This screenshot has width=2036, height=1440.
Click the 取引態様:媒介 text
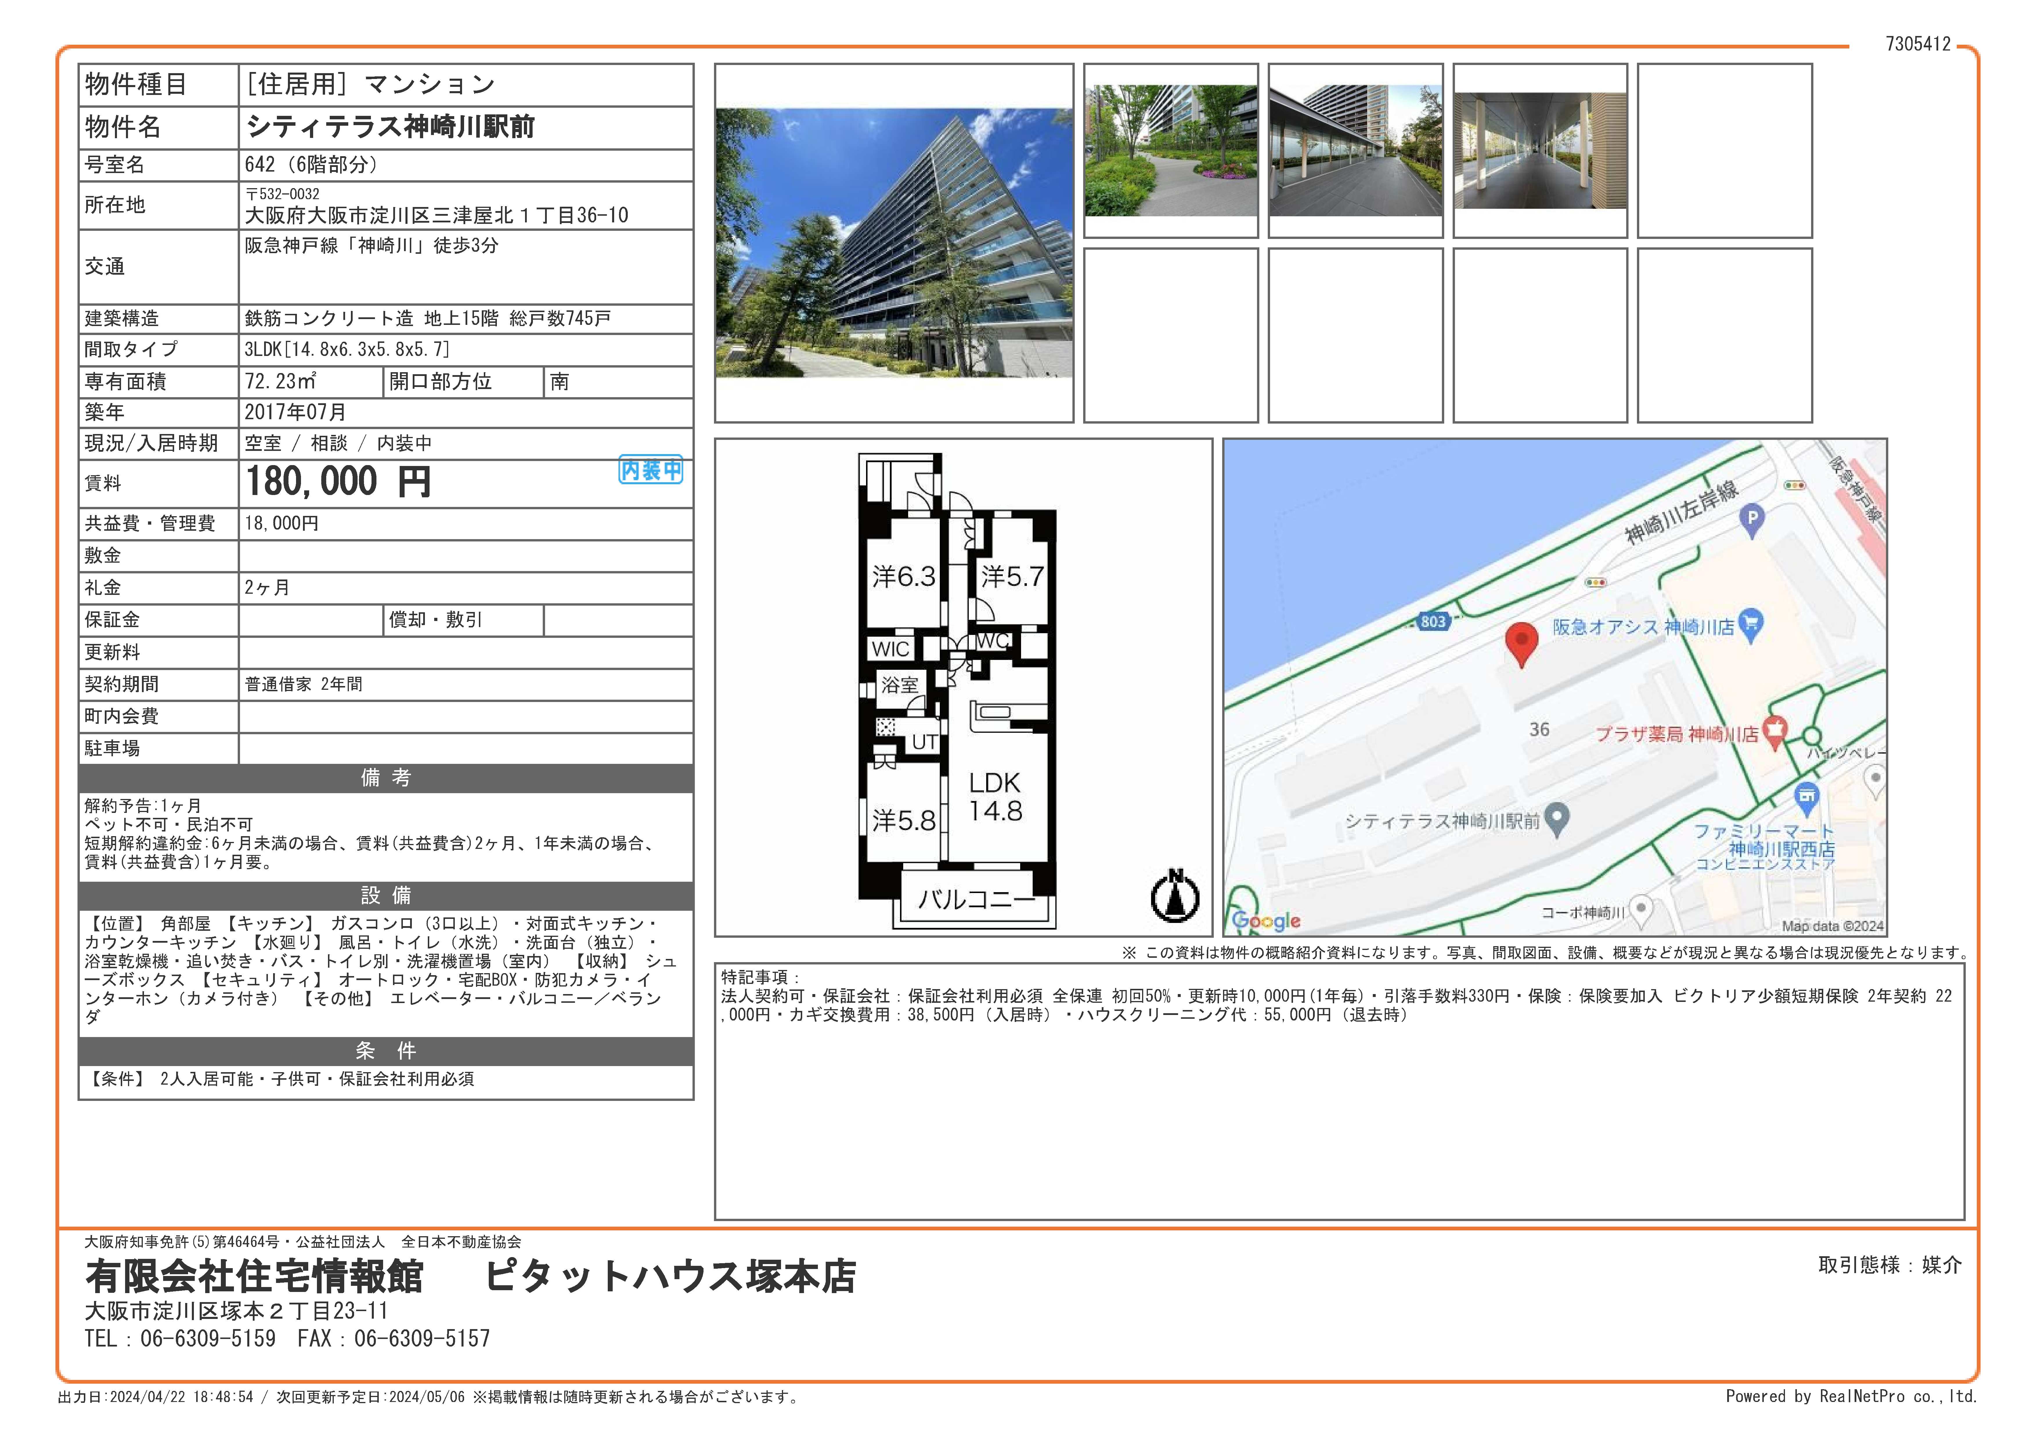pos(1890,1265)
